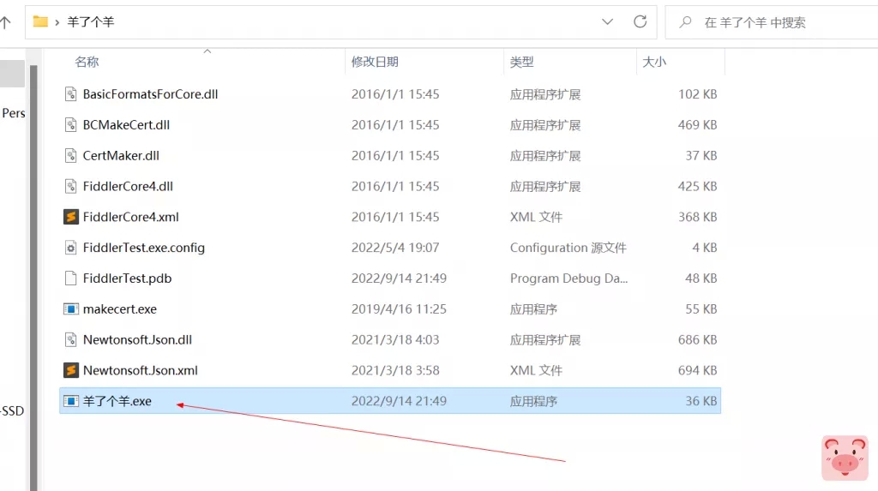The height and width of the screenshot is (491, 878).
Task: Click the 694 KB size cell
Action: 697,370
